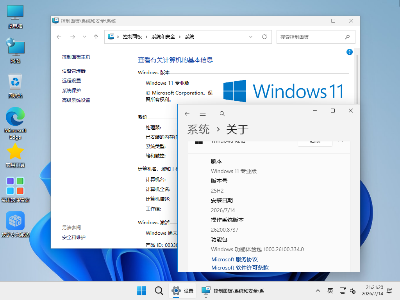Open the Network desktop icon
The height and width of the screenshot is (300, 400).
coord(15,50)
